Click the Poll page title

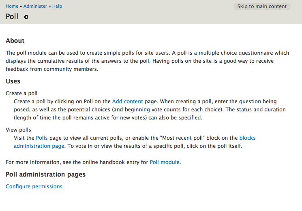pyautogui.click(x=12, y=17)
